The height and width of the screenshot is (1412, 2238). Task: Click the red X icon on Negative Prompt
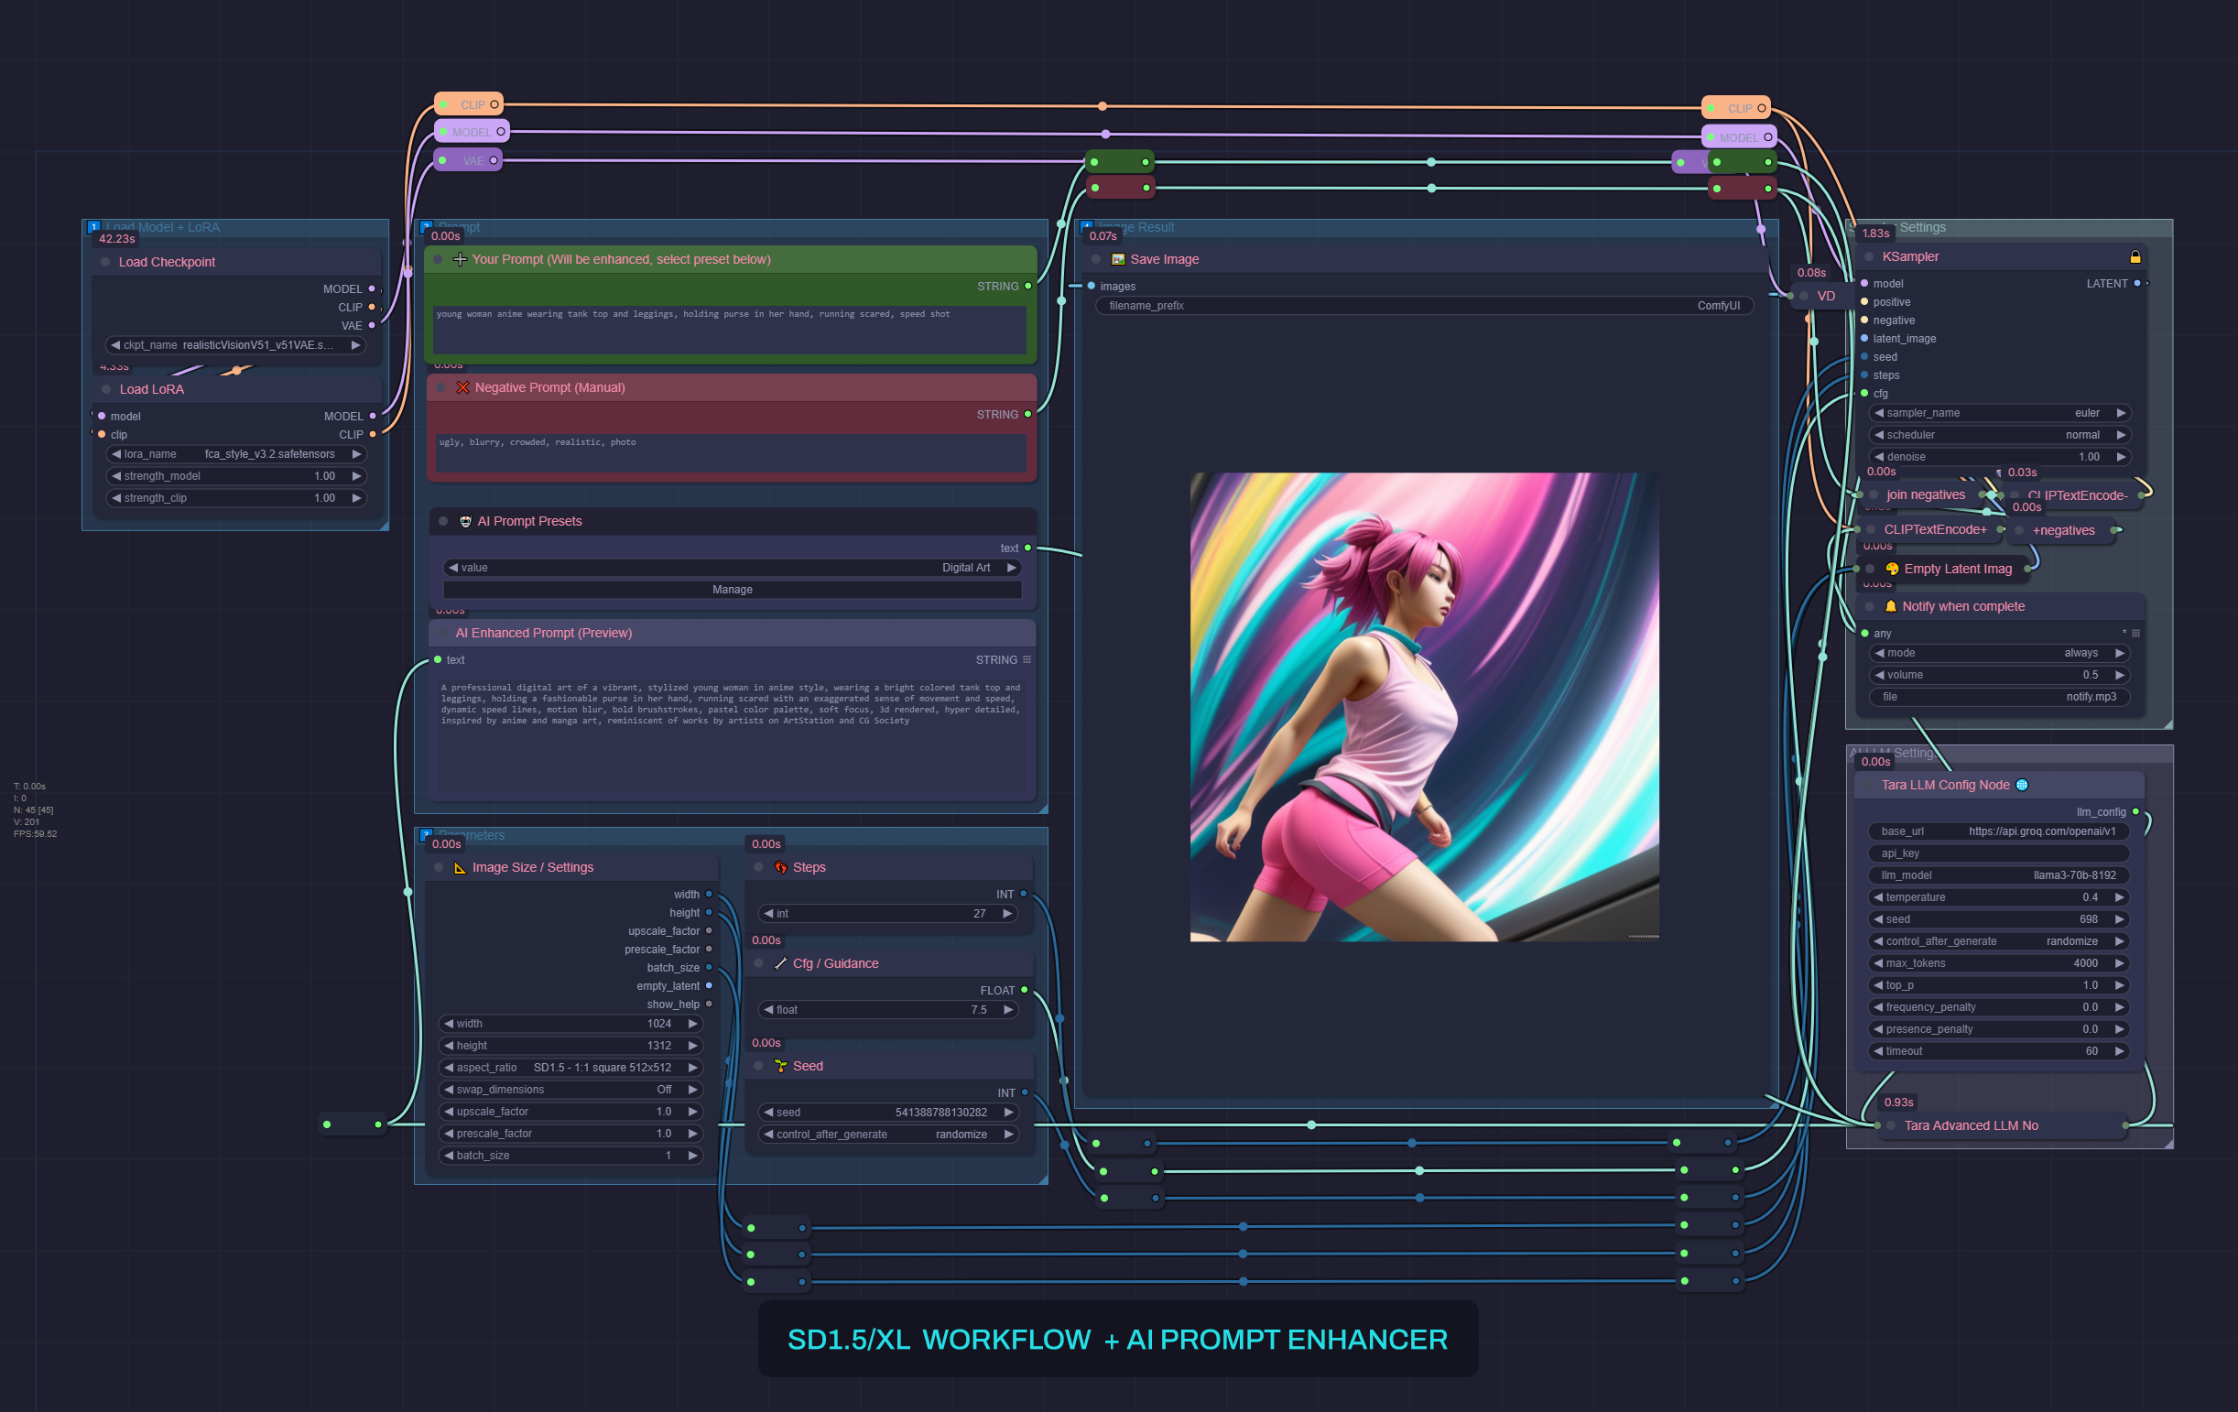(462, 387)
